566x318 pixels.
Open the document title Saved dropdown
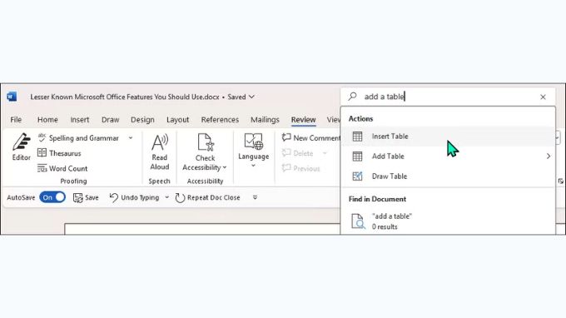click(251, 97)
